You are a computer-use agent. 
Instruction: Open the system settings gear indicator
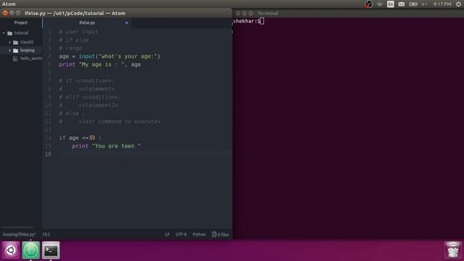click(459, 4)
